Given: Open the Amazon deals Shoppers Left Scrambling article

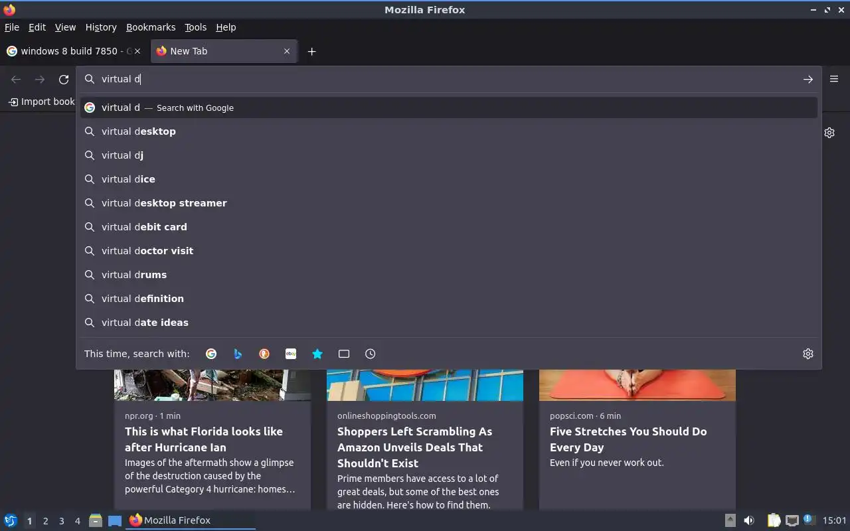Looking at the screenshot, I should point(415,447).
